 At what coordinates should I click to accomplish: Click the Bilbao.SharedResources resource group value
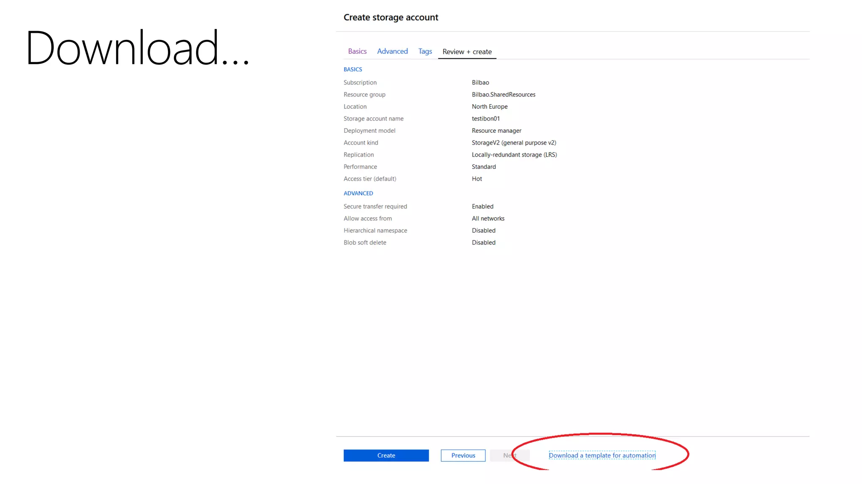point(503,95)
